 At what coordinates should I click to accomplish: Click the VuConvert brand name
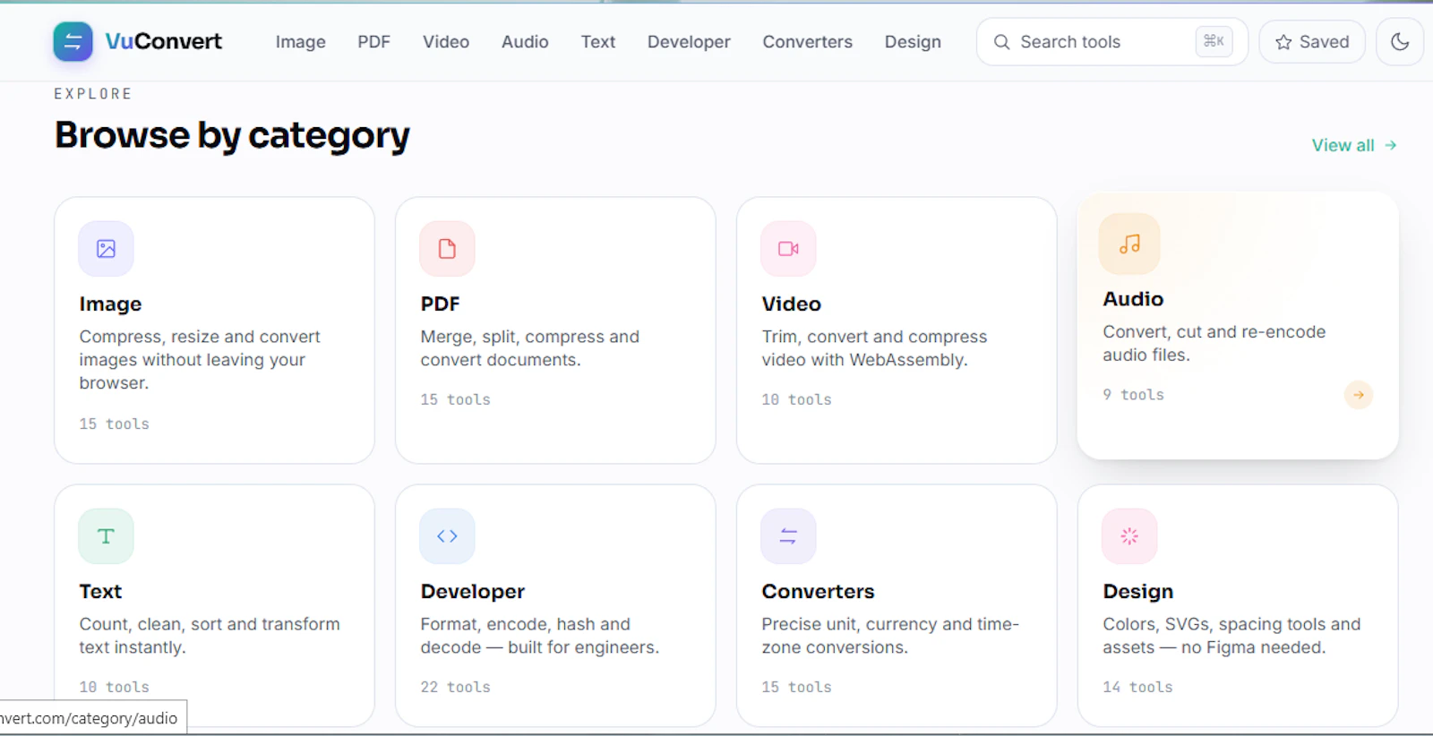(163, 41)
